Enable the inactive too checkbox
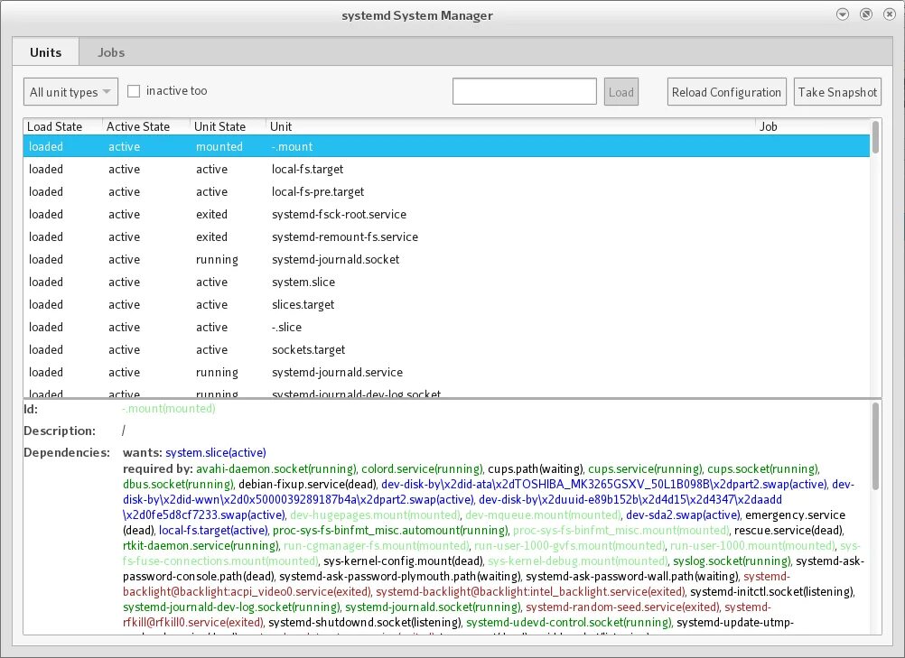Viewport: 905px width, 658px height. coord(134,91)
